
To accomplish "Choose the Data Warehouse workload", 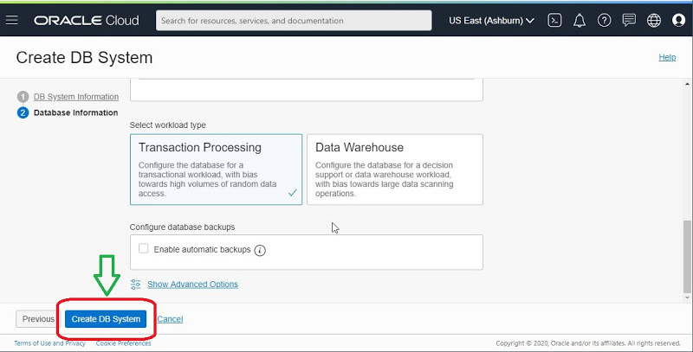I will click(x=395, y=169).
